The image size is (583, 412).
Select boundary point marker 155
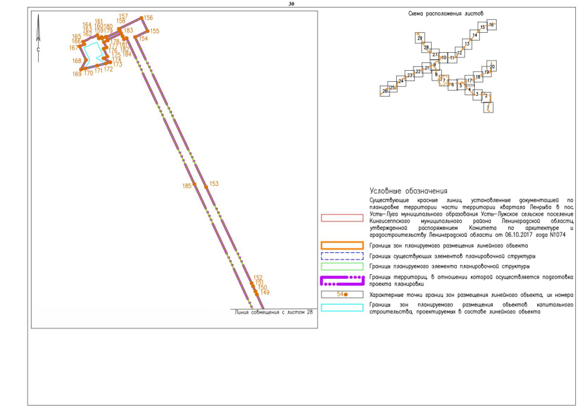[x=148, y=31]
